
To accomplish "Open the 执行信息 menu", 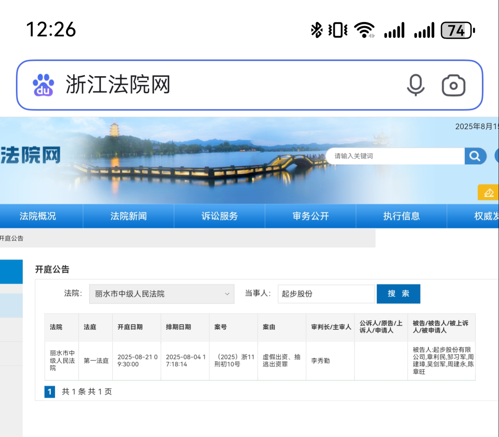I will click(x=402, y=216).
